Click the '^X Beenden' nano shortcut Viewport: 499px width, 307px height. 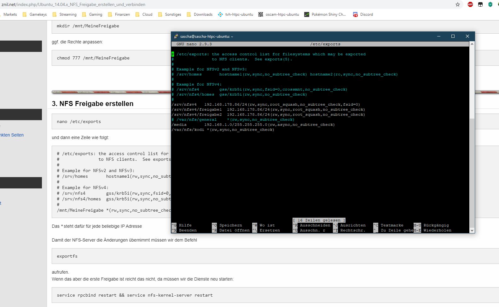pos(184,230)
